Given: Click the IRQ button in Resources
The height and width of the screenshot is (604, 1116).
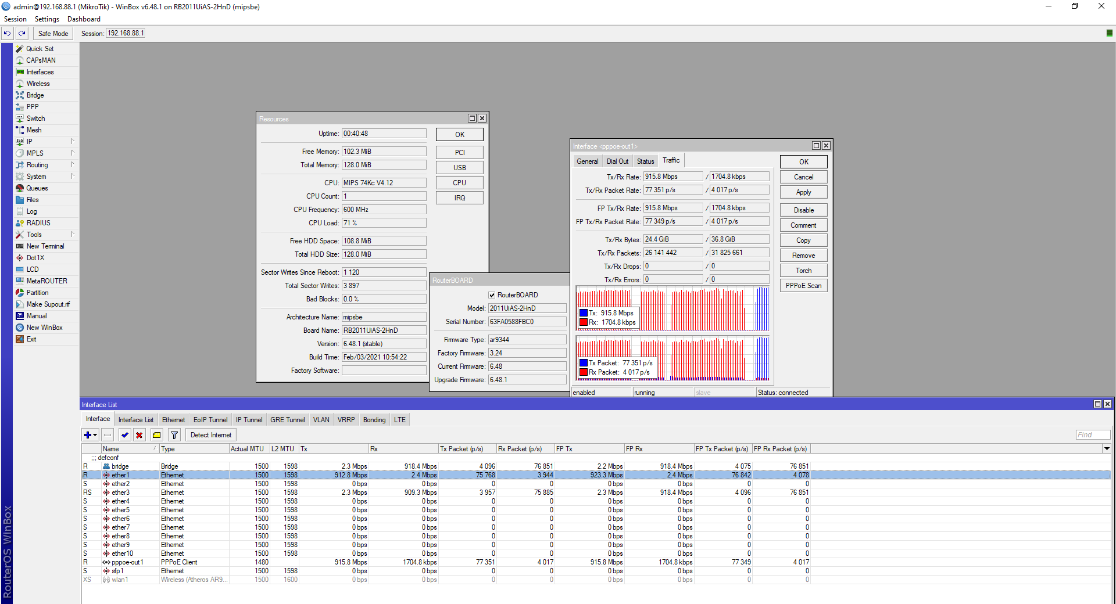Looking at the screenshot, I should click(460, 198).
